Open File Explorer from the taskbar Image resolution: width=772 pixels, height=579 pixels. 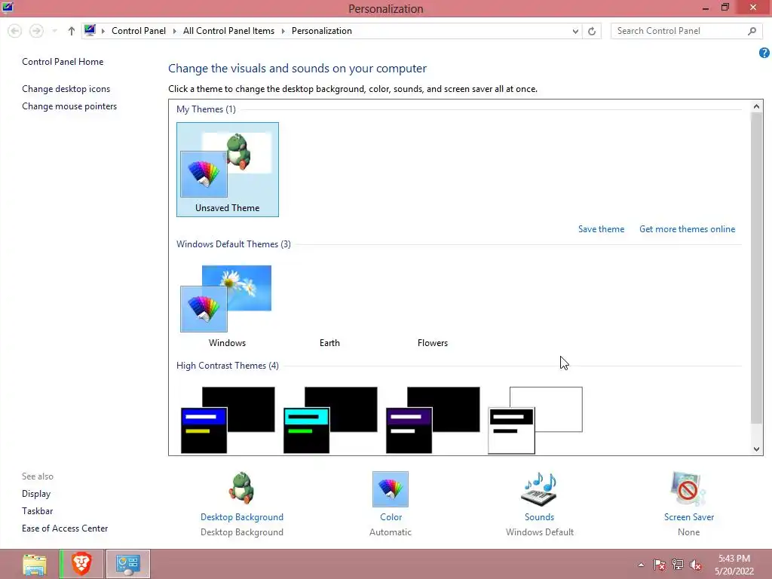(35, 564)
